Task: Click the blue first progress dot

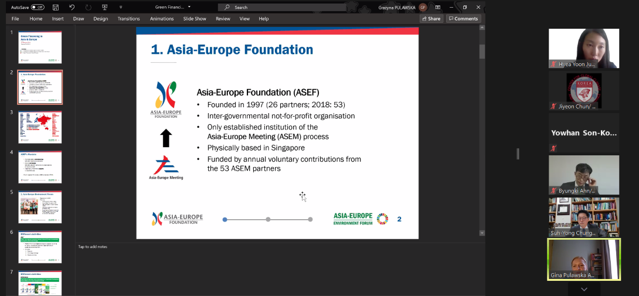Action: (225, 219)
